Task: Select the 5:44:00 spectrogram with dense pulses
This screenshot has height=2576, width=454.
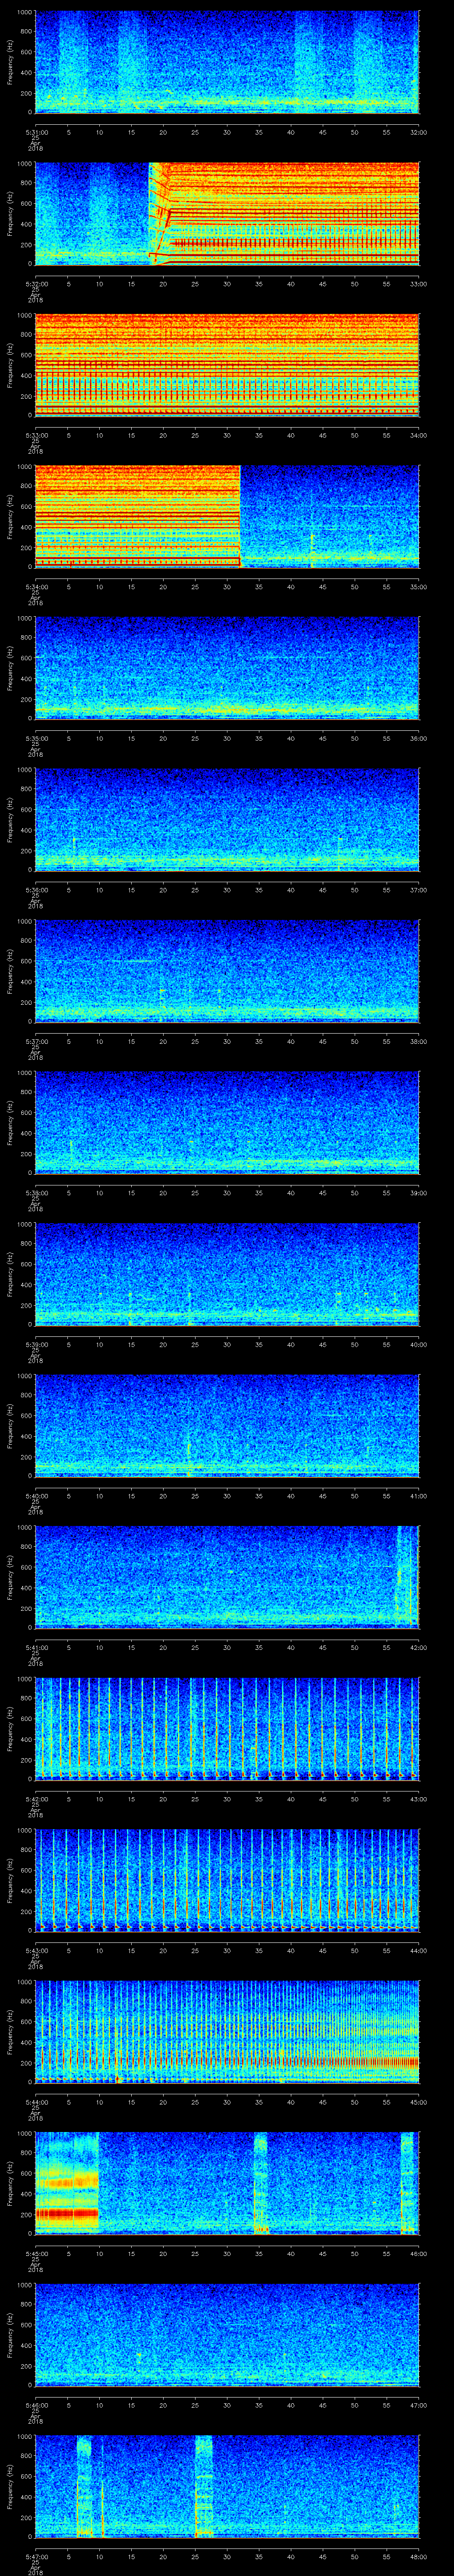Action: click(x=227, y=2031)
